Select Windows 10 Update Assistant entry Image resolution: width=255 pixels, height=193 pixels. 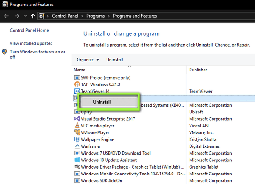[109, 160]
